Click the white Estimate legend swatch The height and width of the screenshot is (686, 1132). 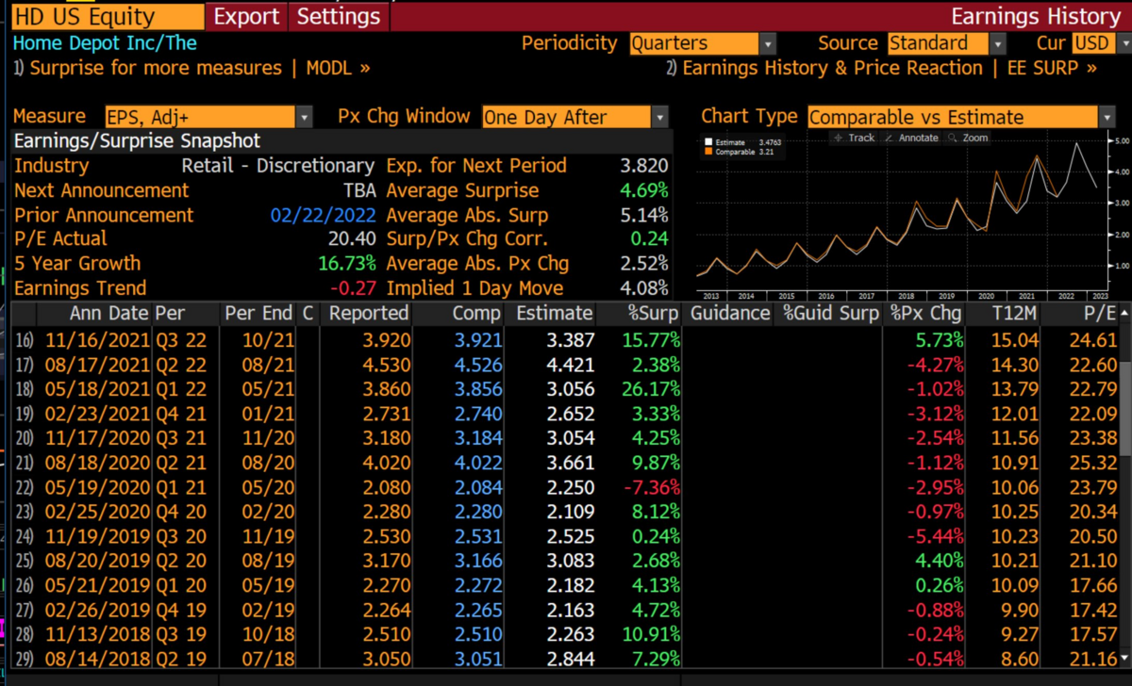(x=708, y=141)
